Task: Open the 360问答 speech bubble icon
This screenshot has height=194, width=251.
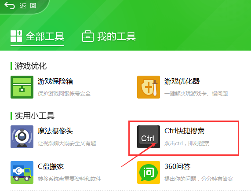Action: point(149,172)
